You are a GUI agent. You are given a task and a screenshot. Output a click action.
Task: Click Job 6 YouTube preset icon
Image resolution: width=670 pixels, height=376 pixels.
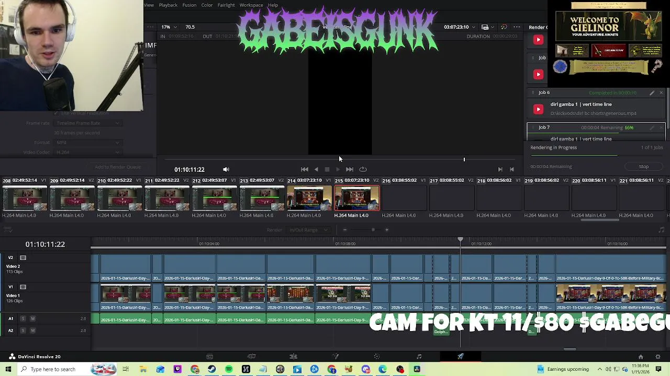(x=538, y=109)
